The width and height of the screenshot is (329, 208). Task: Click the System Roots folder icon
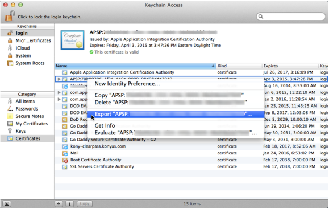pyautogui.click(x=10, y=63)
